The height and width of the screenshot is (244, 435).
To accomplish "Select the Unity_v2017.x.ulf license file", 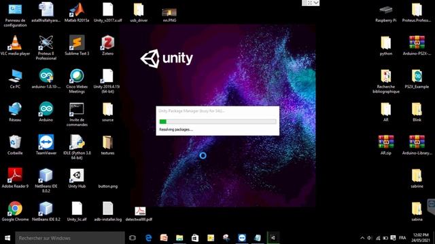I will [x=107, y=12].
